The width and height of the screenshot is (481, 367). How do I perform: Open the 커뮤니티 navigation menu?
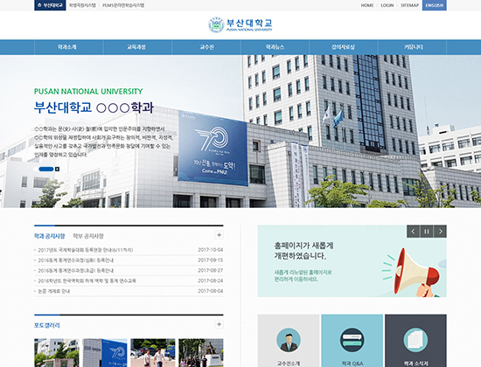click(x=413, y=47)
